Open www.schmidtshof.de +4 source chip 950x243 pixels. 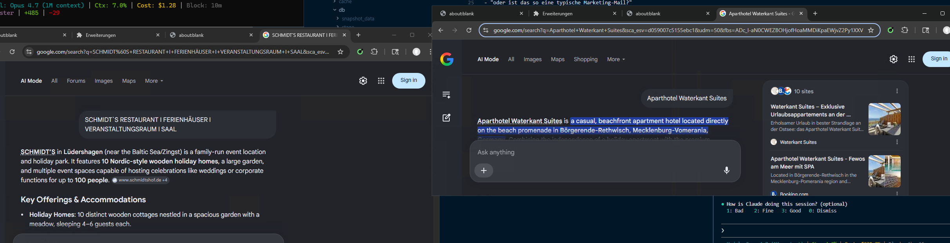click(x=140, y=180)
